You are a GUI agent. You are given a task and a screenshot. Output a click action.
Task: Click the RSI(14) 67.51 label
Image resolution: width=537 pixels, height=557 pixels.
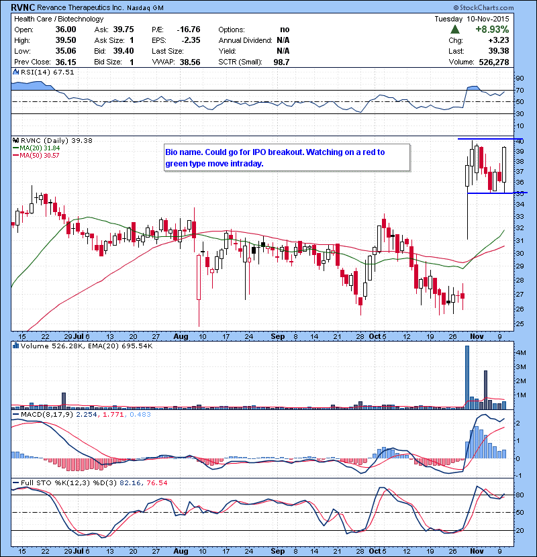pos(48,72)
